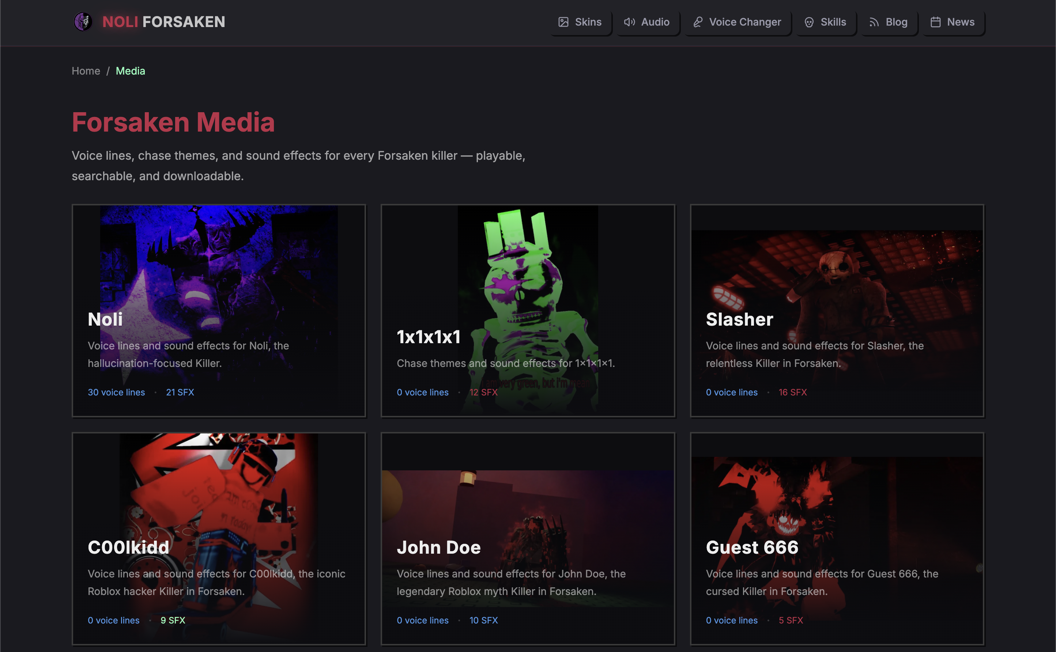1056x652 pixels.
Task: Click "12 SFX" on the 1x1x1x1 card
Action: (x=483, y=392)
